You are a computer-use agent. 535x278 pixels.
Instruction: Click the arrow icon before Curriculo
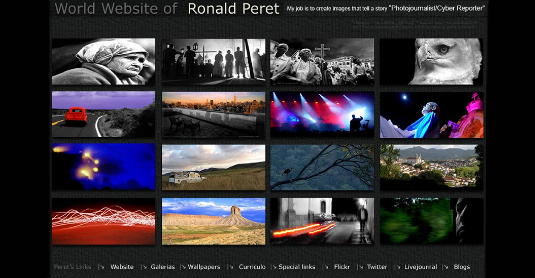[x=231, y=267]
